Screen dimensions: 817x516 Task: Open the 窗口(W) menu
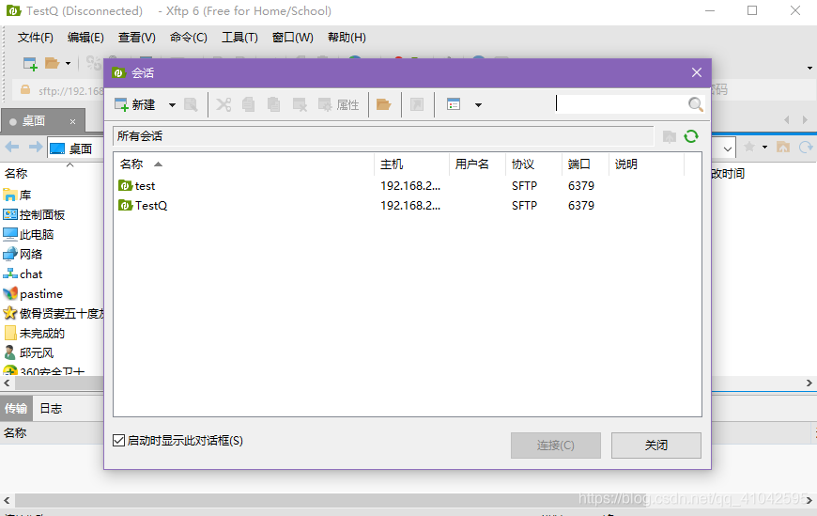[292, 38]
